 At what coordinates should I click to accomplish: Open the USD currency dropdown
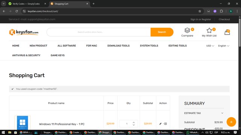210,46
